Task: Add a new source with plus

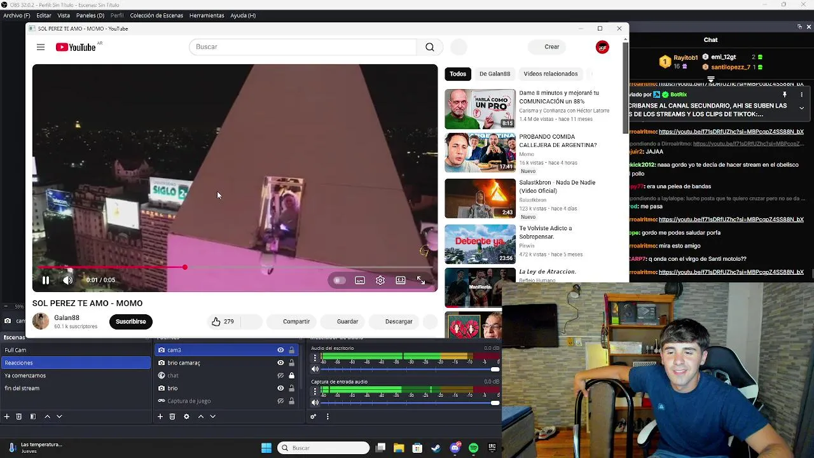Action: (x=160, y=417)
